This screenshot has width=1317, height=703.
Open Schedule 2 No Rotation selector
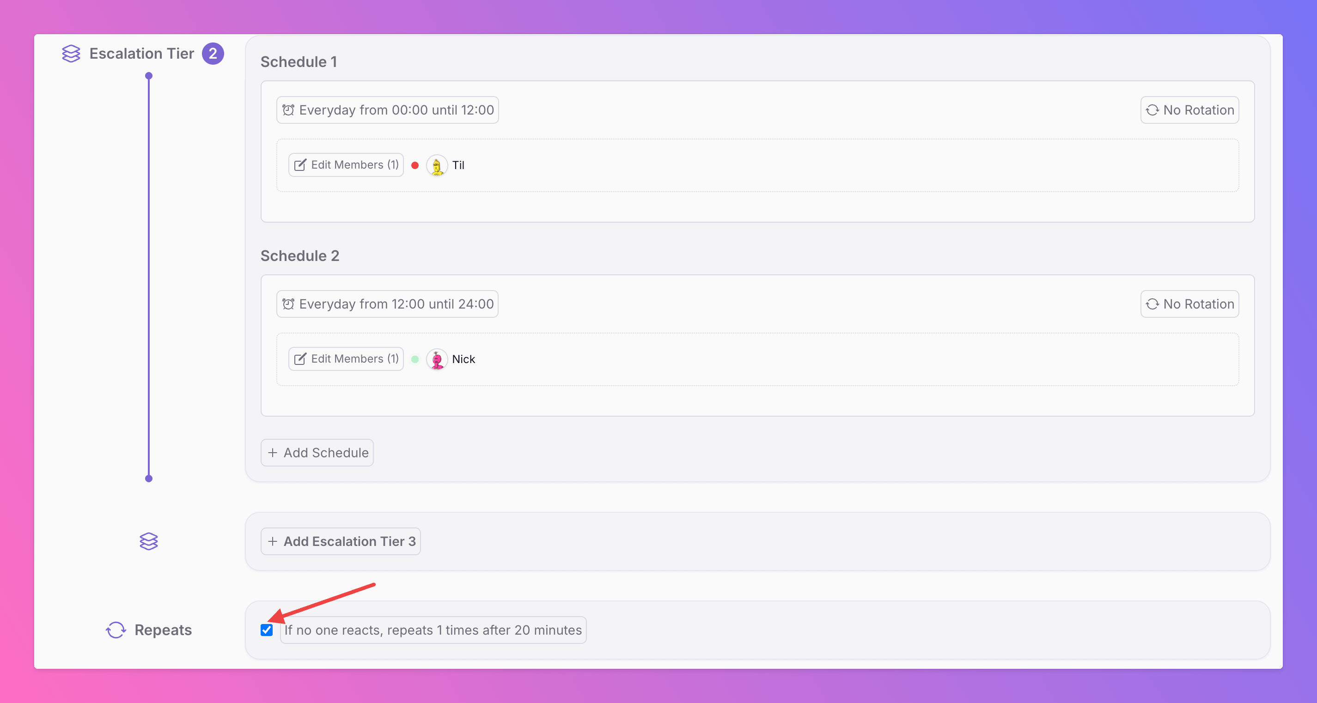pyautogui.click(x=1189, y=304)
